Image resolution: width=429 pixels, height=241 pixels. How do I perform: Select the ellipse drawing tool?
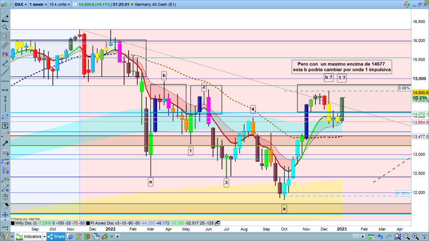coord(5,135)
